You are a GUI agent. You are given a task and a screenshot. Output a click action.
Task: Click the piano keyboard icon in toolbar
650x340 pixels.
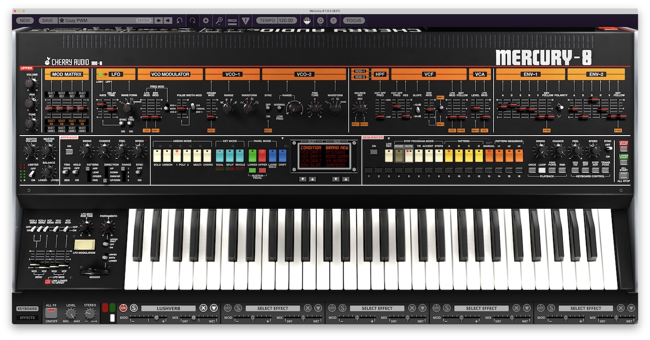click(x=307, y=20)
